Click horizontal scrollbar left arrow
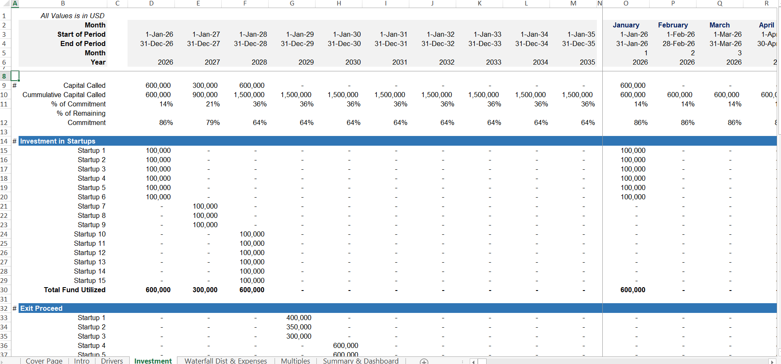Viewport: 781px width, 364px height. (473, 361)
